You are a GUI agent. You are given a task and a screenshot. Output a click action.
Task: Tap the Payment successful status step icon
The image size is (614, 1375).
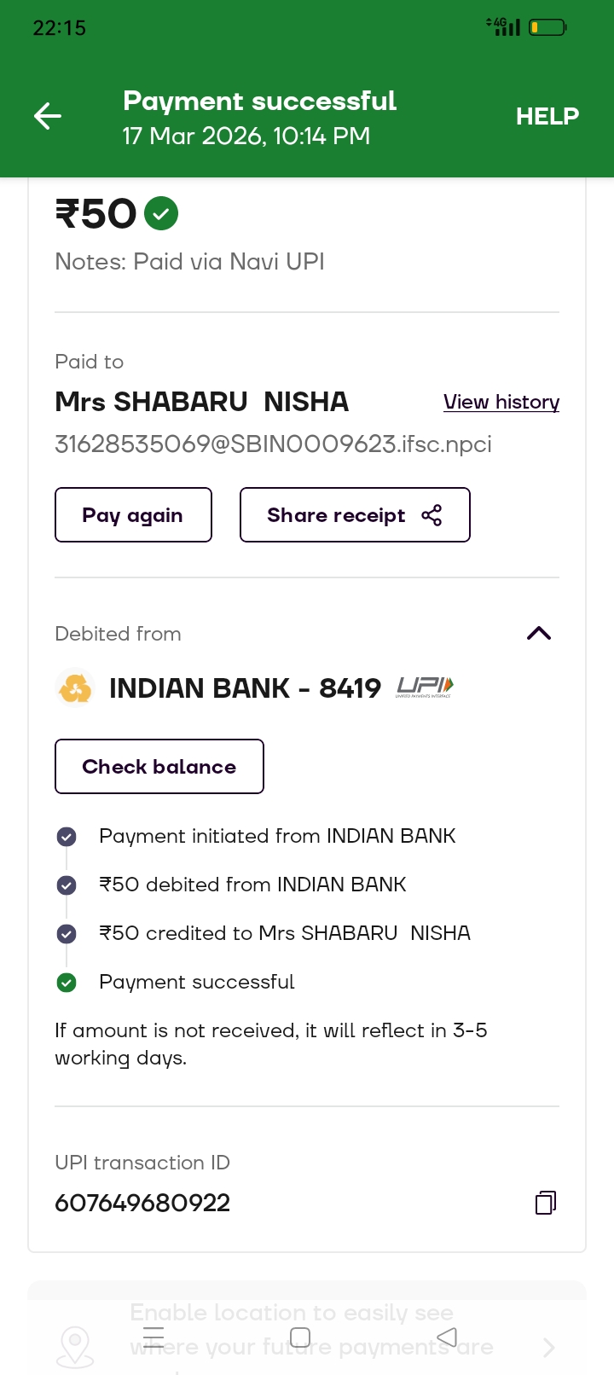click(67, 983)
